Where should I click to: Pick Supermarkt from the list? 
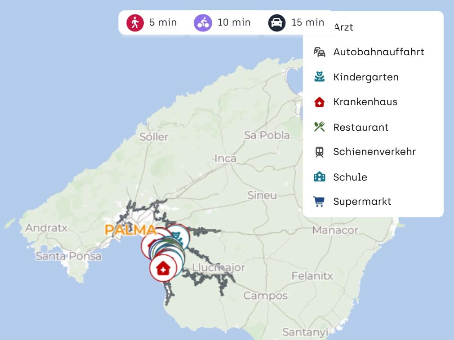pos(373,201)
